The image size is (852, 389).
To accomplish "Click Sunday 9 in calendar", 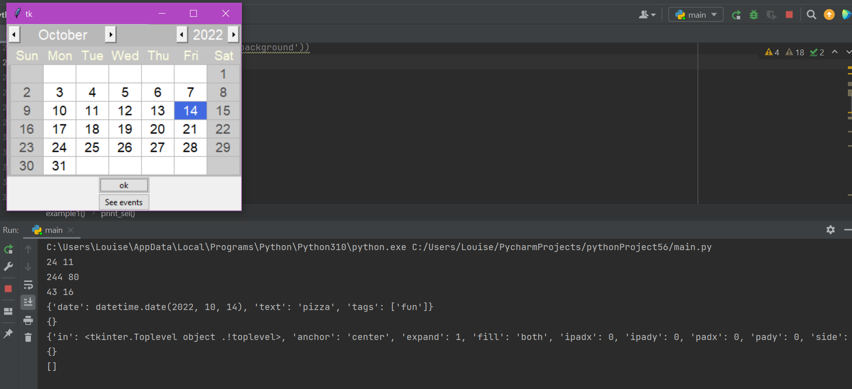I will [x=27, y=111].
